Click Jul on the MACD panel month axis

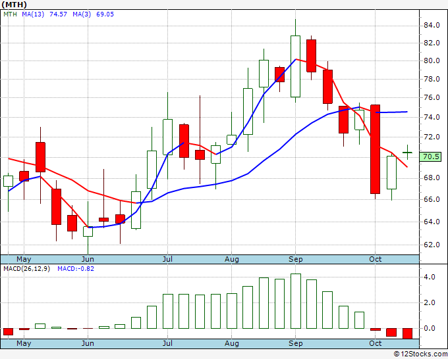167,343
